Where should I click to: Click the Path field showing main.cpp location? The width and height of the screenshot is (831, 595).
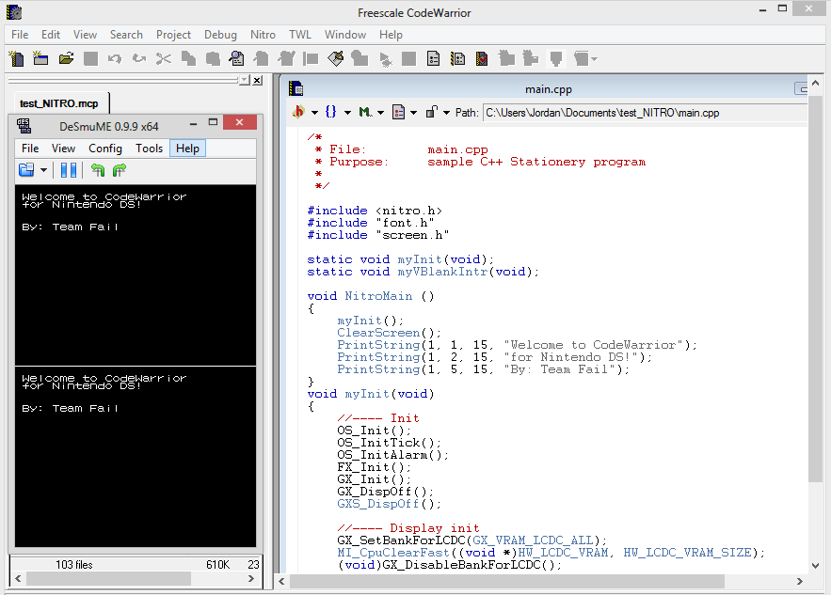[645, 113]
